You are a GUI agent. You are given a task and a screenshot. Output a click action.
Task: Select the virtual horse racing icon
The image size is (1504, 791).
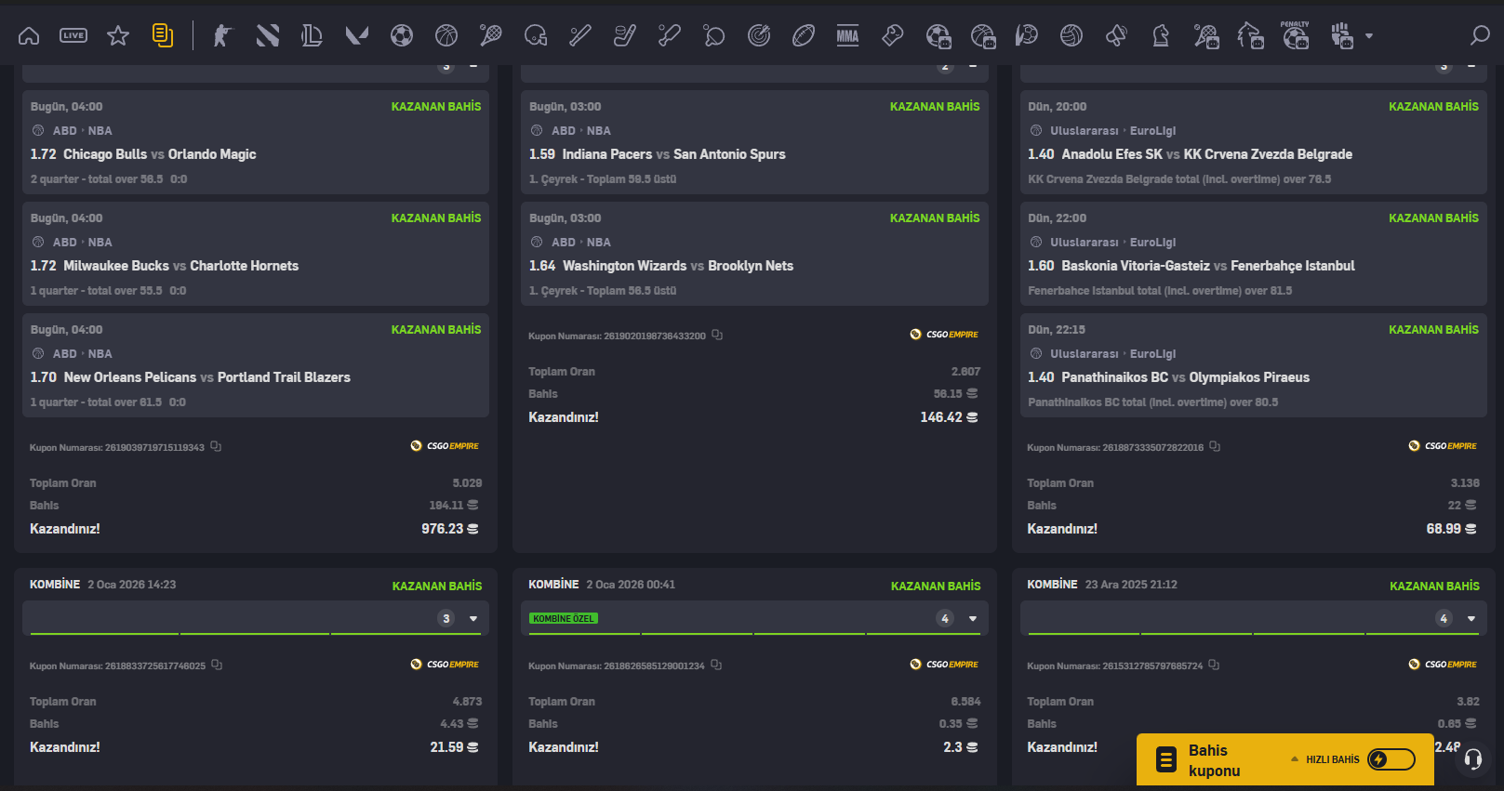1251,36
